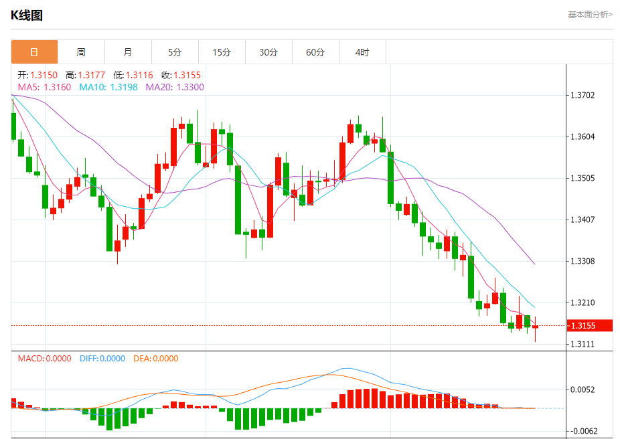Click the 1.3604 price axis label
620x439 pixels.
[x=583, y=137]
